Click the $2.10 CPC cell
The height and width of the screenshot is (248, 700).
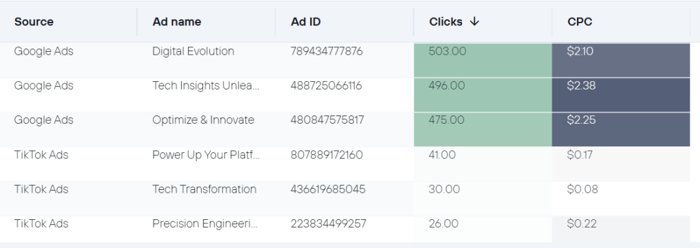[x=621, y=61]
